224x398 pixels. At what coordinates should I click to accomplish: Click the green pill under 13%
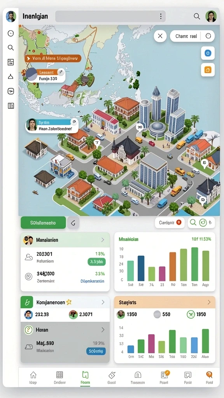point(97,262)
